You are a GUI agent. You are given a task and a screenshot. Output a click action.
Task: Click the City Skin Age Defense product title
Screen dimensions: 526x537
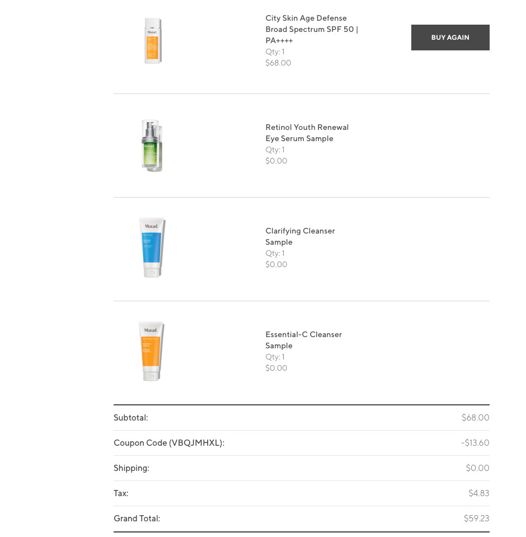coord(312,29)
